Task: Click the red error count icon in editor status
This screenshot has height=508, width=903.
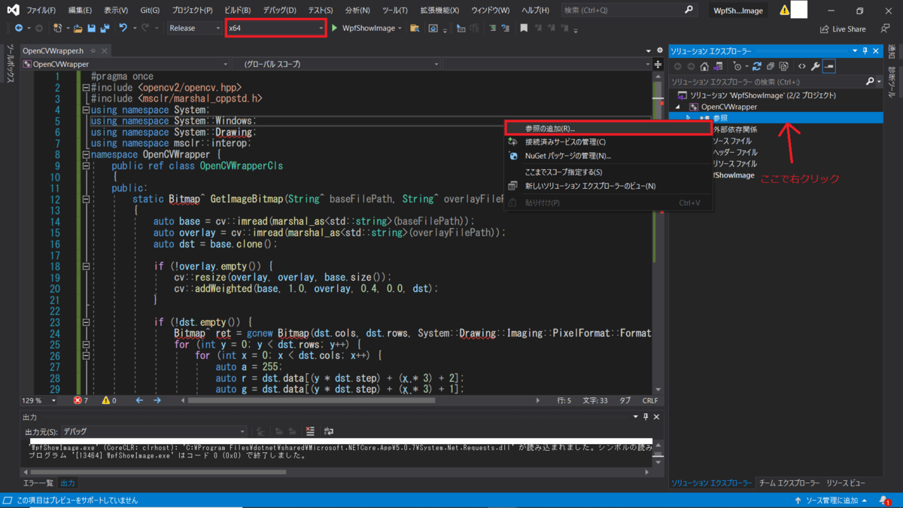Action: tap(78, 400)
